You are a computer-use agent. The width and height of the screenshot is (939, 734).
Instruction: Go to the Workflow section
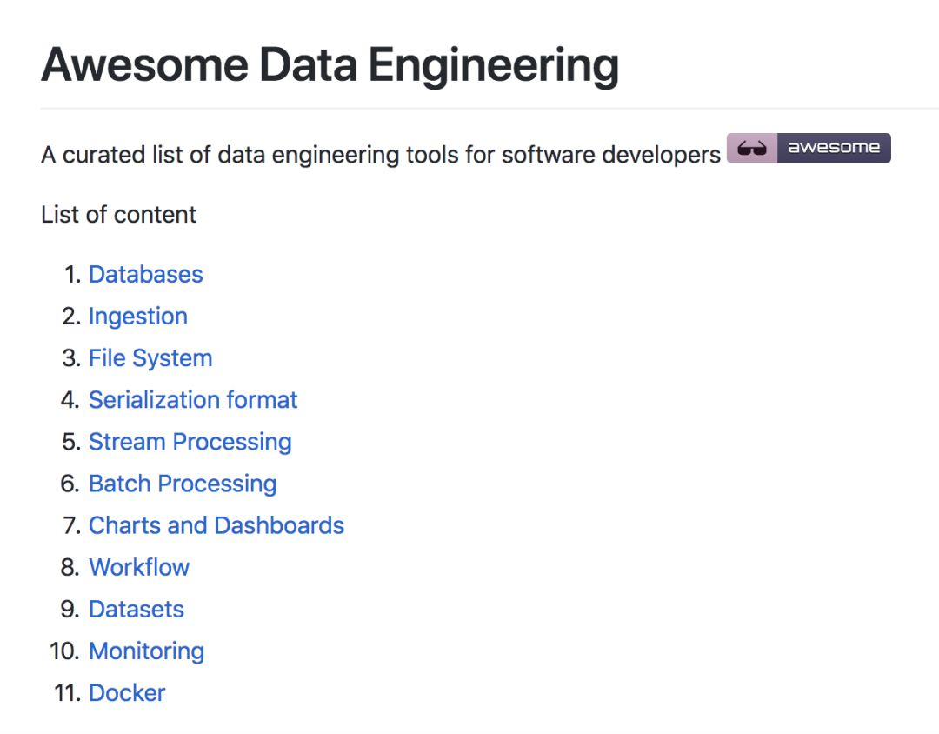(139, 567)
